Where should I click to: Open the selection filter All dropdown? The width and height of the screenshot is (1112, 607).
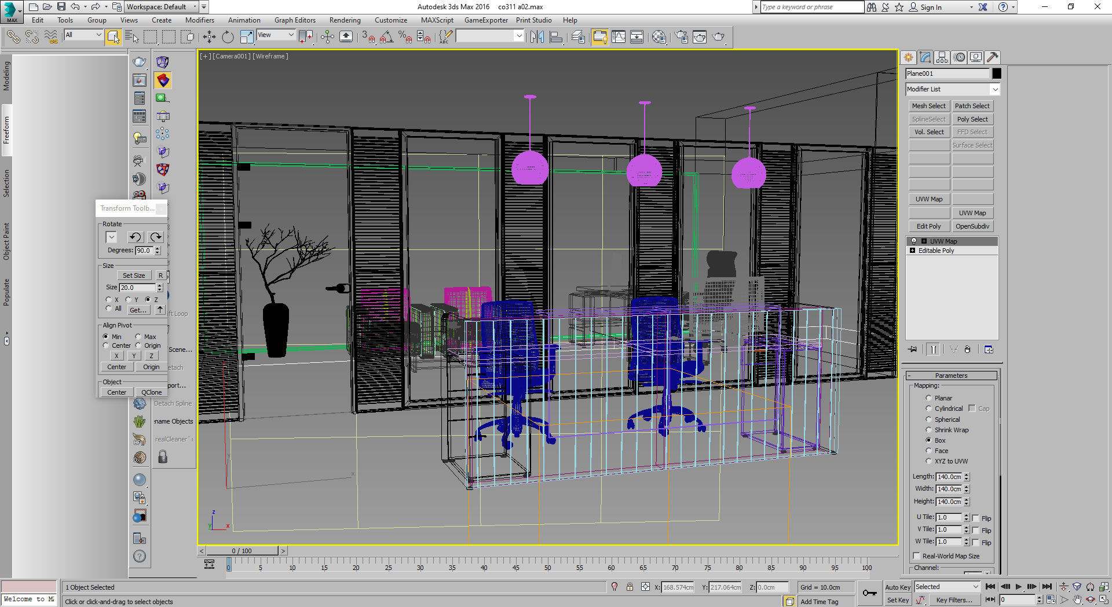coord(83,35)
